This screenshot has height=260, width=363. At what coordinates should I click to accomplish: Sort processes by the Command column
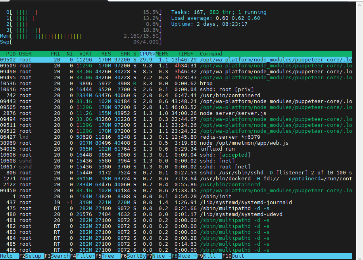click(x=211, y=54)
